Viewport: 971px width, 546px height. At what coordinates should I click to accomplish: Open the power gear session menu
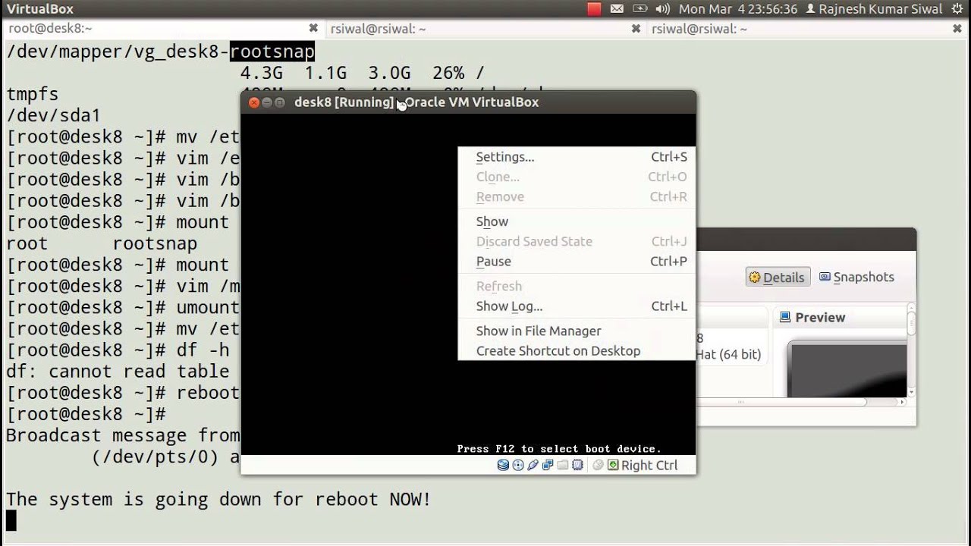956,9
